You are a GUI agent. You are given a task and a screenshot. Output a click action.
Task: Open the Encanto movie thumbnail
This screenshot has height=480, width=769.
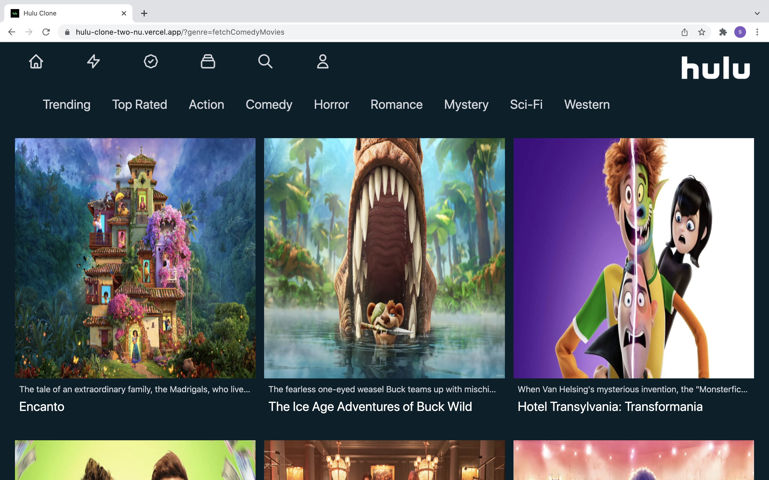[135, 258]
